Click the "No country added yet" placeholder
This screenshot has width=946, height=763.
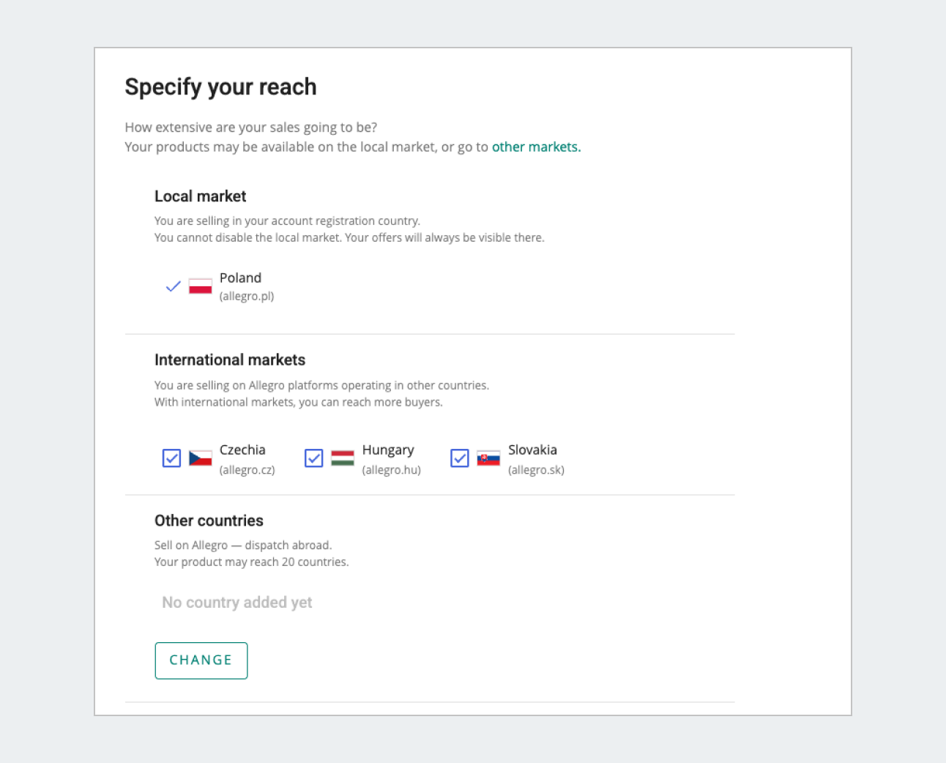237,603
